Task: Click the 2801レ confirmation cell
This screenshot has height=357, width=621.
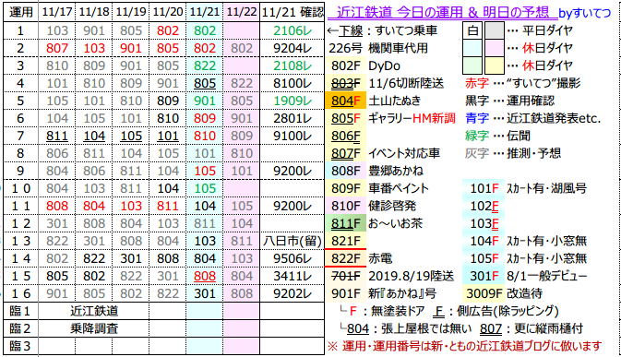Action: 293,118
